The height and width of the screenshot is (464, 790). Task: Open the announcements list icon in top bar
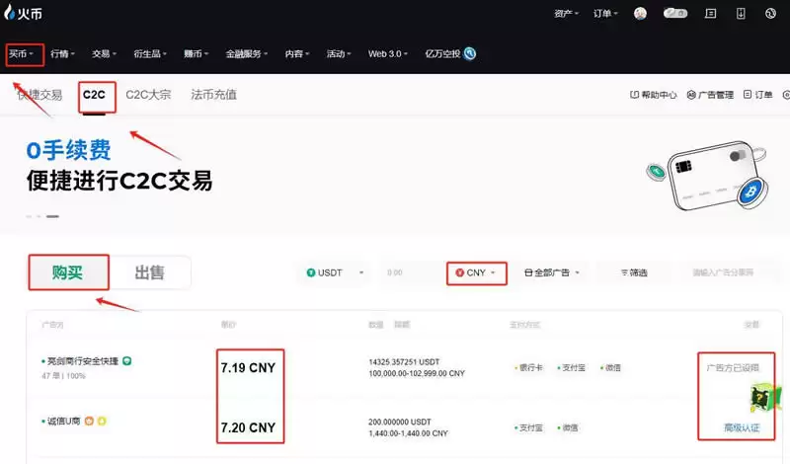[x=710, y=14]
